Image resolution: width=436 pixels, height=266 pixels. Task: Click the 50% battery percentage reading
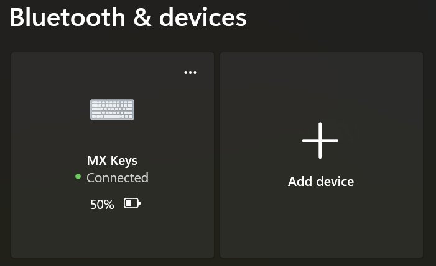pos(102,205)
